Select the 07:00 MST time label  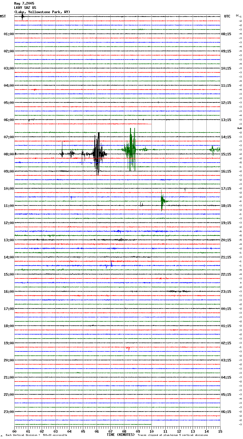9,137
